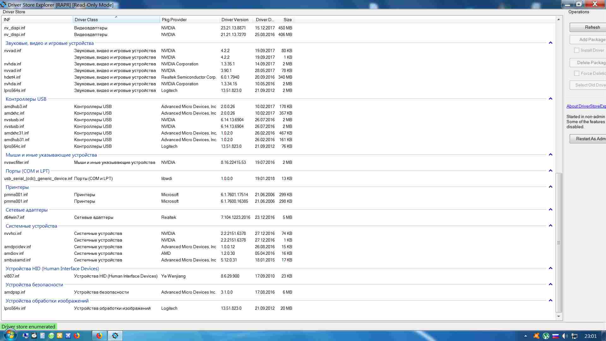Click the Driver store enumerated status text
The image size is (606, 341).
pyautogui.click(x=28, y=326)
